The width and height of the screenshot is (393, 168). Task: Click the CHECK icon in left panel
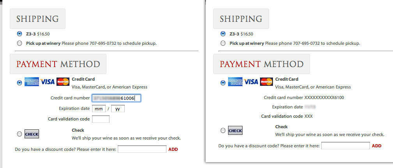[x=32, y=134]
